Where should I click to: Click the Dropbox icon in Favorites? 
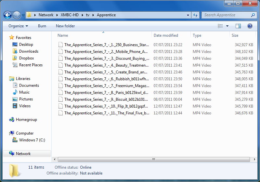pos(15,58)
